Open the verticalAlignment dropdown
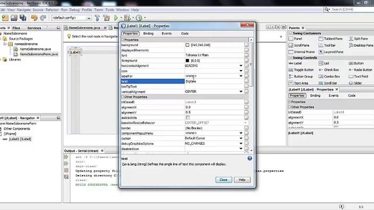 (x=241, y=92)
